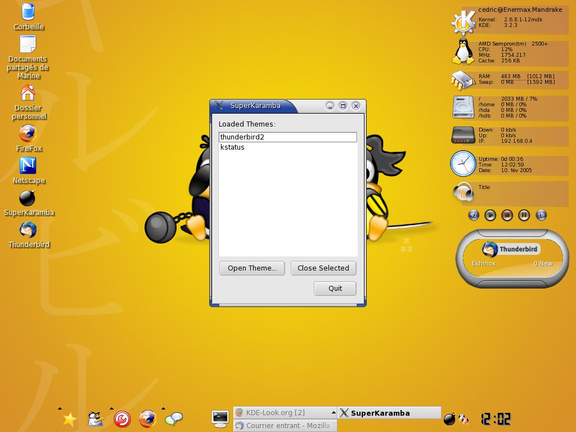This screenshot has height=432, width=576.
Task: Click the Tux penguin CPU icon
Action: (x=462, y=52)
